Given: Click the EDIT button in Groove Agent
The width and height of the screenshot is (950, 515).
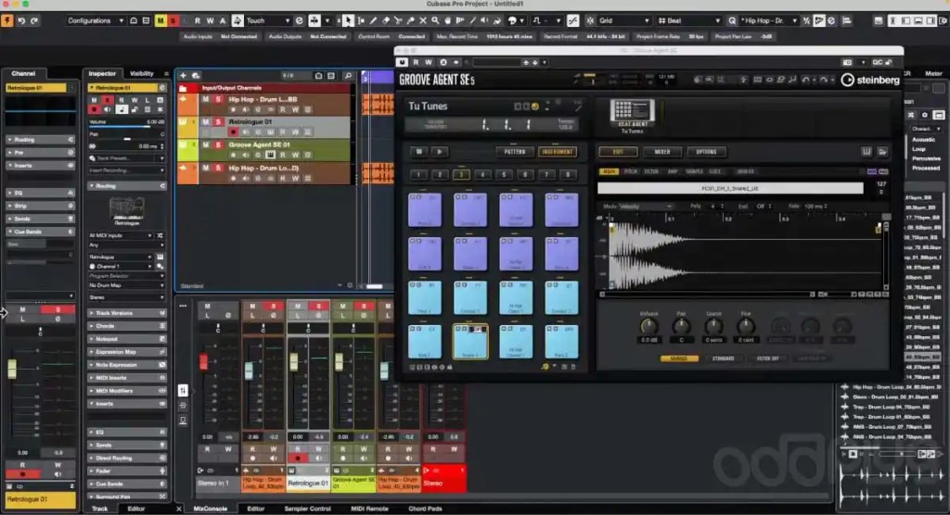Looking at the screenshot, I should [618, 152].
